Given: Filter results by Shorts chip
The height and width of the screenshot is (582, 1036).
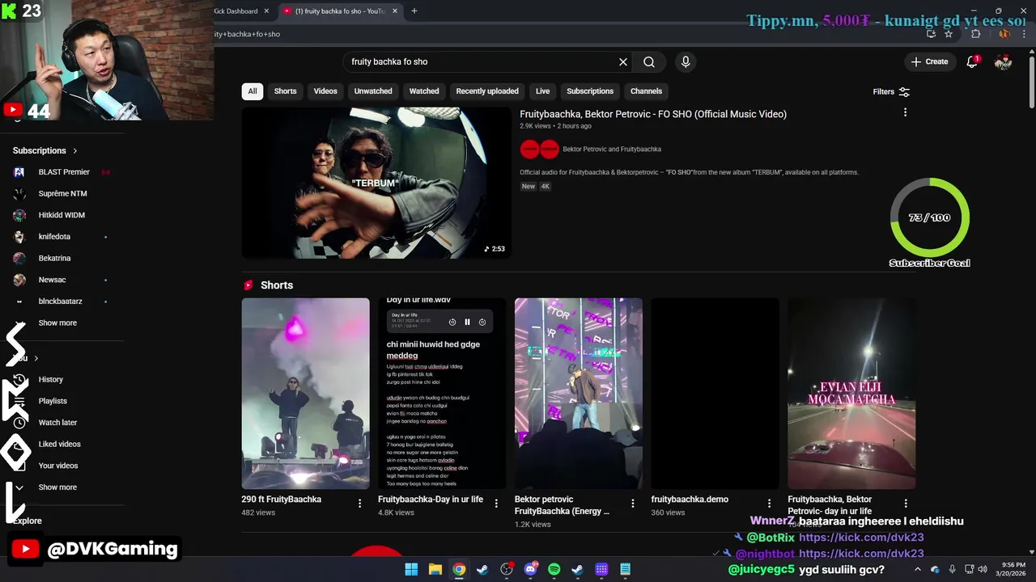Looking at the screenshot, I should tap(285, 91).
